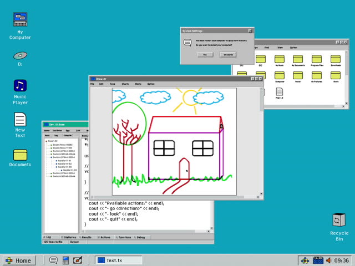Click the Home start button
Viewport: 355px width, 266px height.
pos(18,260)
